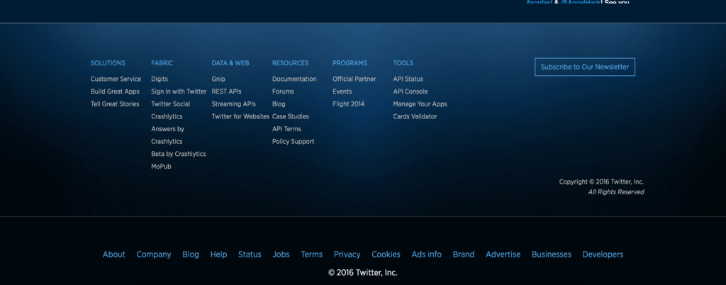726x285 pixels.
Task: Open the API Console link
Action: point(411,91)
